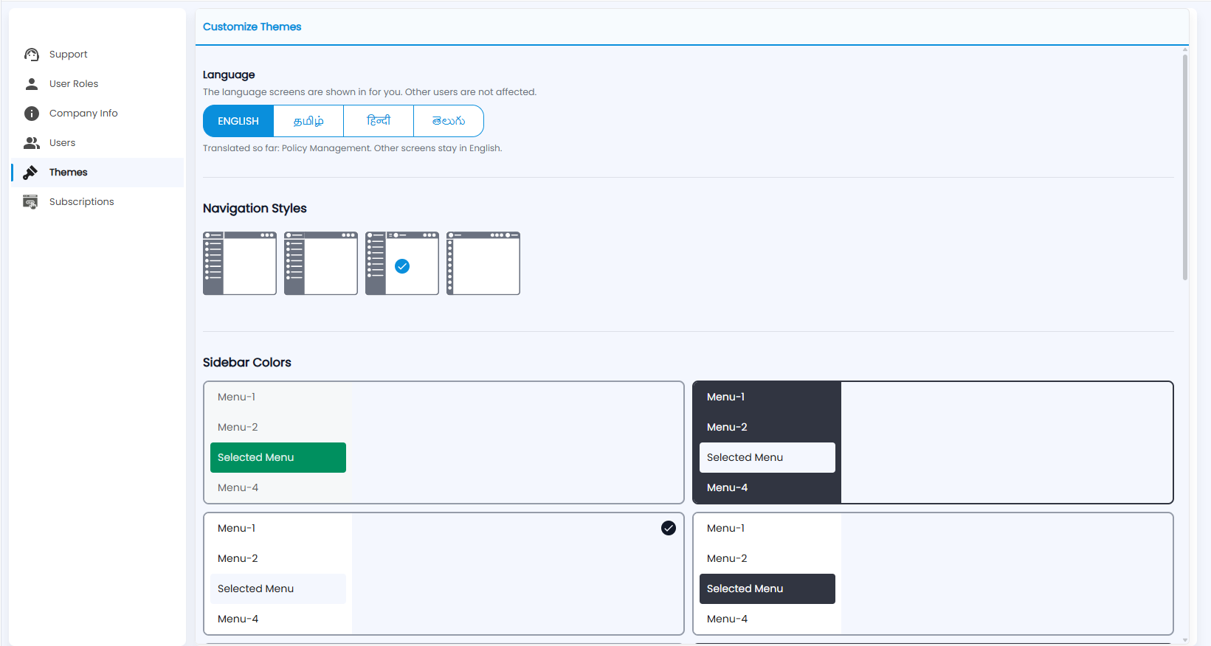Image resolution: width=1211 pixels, height=646 pixels.
Task: Click the Customize Themes tab header
Action: coord(252,27)
